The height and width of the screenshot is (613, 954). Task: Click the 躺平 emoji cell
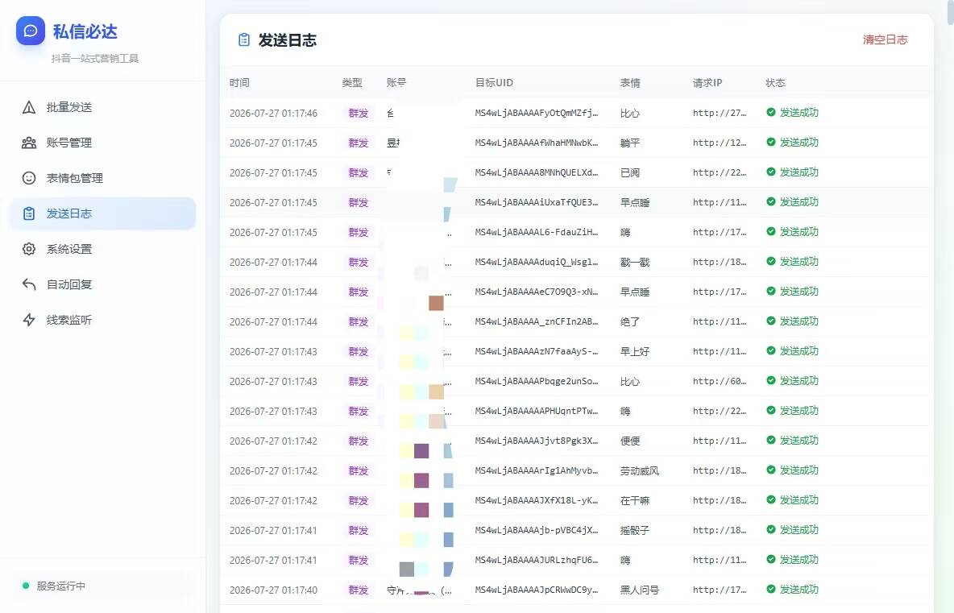(630, 143)
